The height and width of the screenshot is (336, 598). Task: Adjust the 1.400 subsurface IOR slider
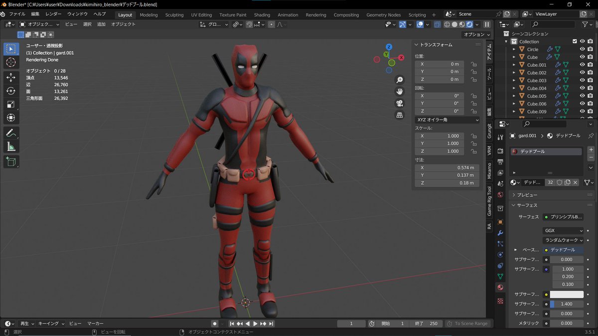[x=567, y=304]
